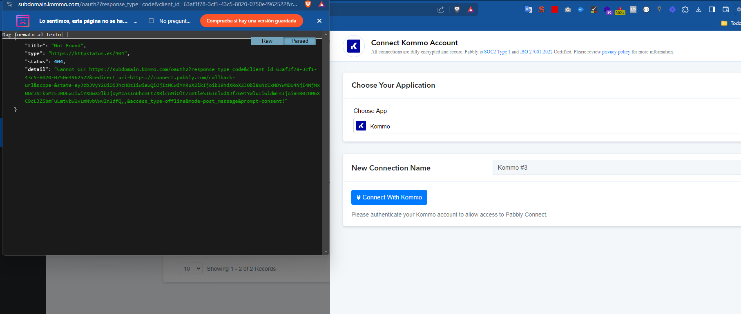The width and height of the screenshot is (741, 314).
Task: Dismiss the page-not-found notification bar
Action: [319, 21]
